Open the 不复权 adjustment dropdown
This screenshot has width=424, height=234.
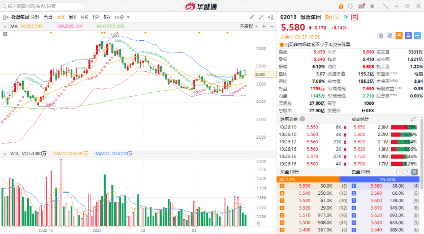pyautogui.click(x=246, y=26)
